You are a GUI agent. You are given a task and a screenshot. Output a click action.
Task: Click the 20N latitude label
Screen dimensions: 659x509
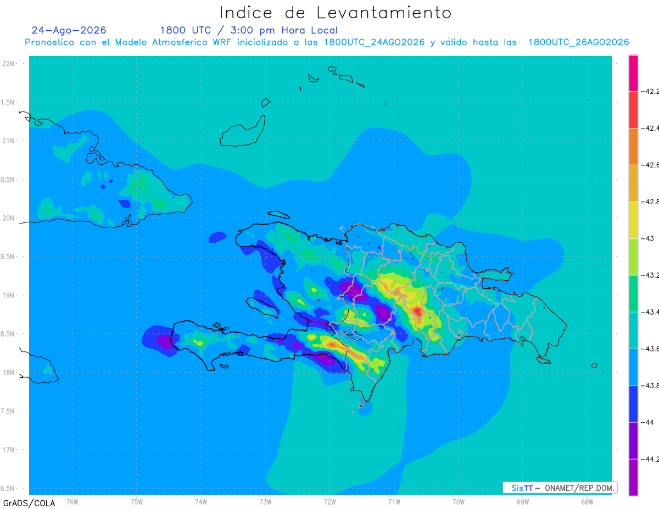point(8,218)
